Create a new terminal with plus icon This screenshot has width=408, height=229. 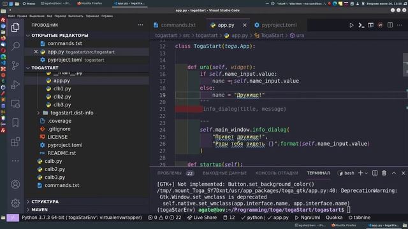tap(360, 173)
